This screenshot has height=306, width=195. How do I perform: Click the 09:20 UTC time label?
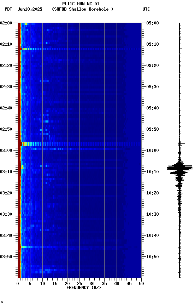153,66
